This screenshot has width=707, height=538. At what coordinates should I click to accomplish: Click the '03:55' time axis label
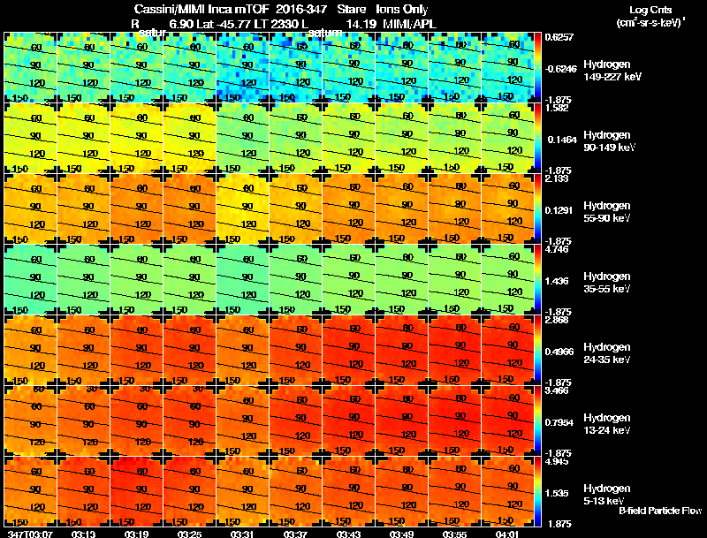click(454, 534)
